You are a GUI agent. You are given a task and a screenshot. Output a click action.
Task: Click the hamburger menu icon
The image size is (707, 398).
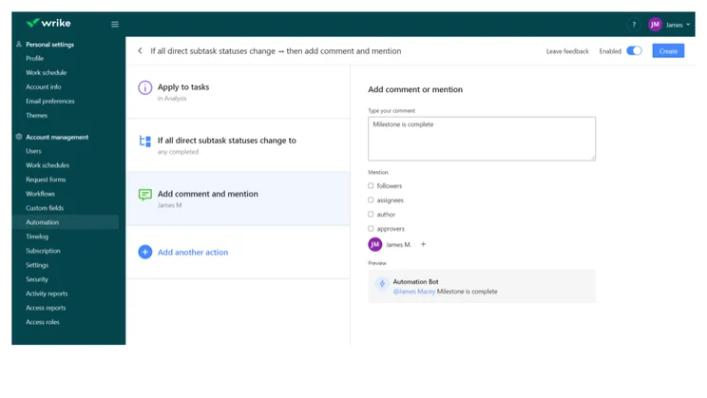[115, 25]
